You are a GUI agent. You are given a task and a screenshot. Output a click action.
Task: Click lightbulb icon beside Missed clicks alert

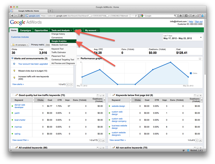pos(14,71)
